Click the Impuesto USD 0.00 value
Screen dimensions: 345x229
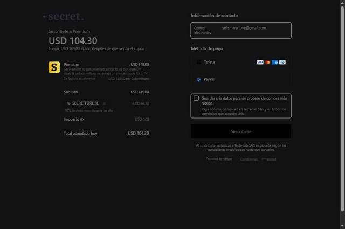142,119
